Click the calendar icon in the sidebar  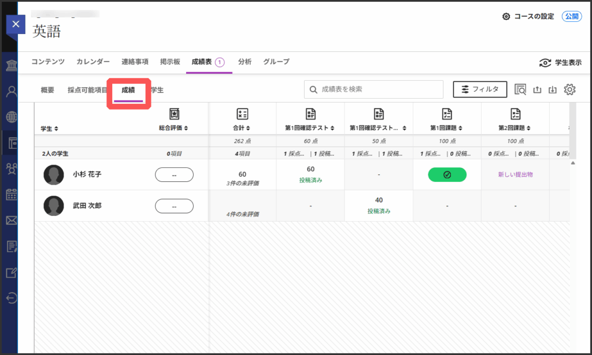[x=11, y=194]
